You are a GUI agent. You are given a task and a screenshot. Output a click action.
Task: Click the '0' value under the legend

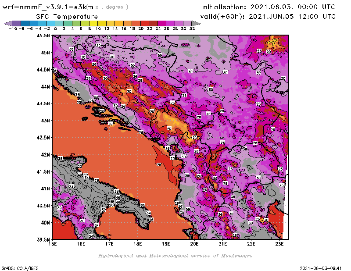tap(55, 29)
